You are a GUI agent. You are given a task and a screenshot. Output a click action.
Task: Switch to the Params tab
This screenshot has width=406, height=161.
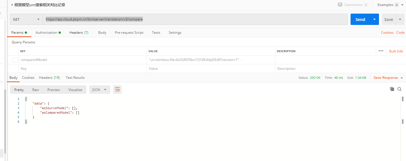click(19, 33)
